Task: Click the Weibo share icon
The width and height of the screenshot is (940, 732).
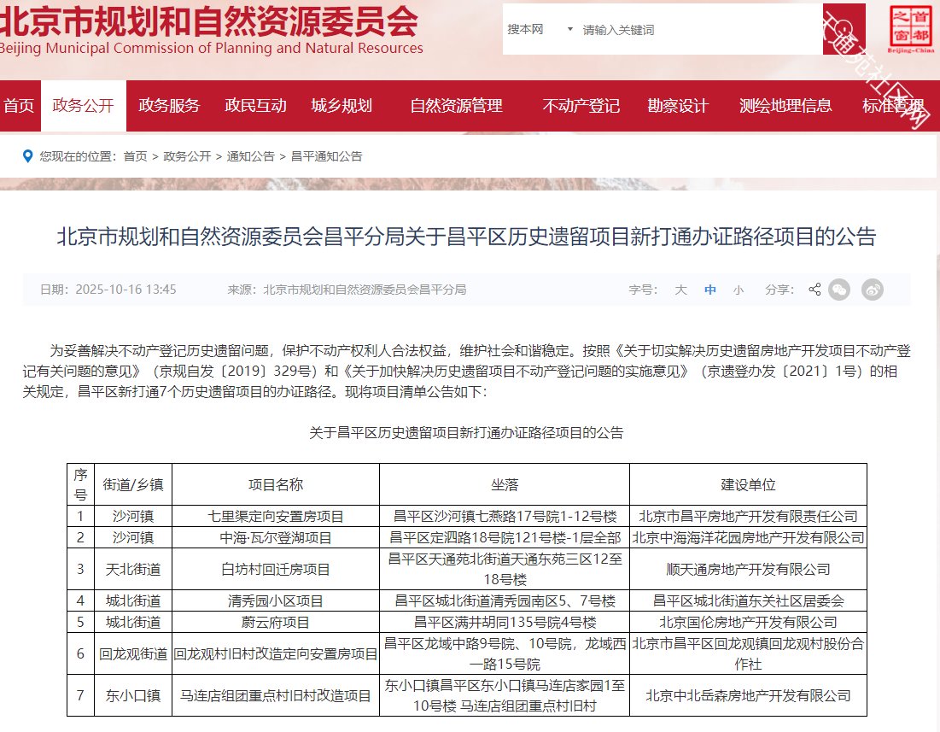Action: [x=872, y=290]
